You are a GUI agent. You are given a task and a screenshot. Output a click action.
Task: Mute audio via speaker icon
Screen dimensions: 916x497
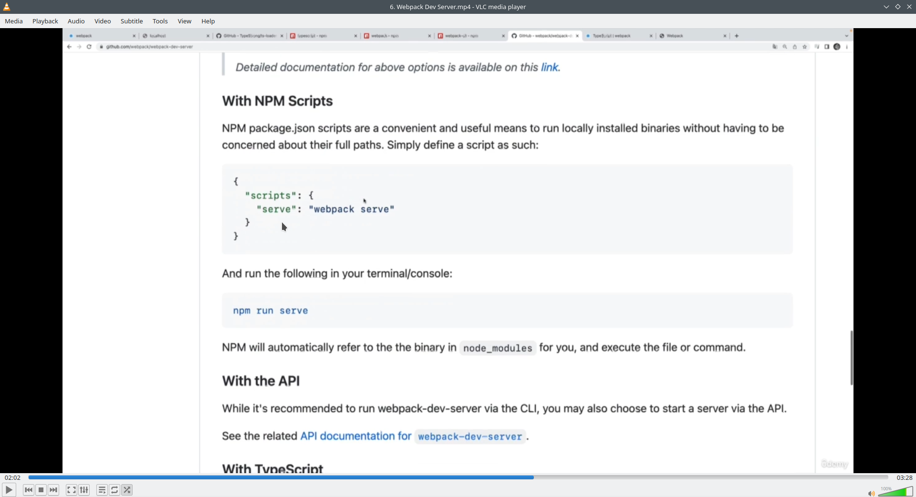click(871, 493)
